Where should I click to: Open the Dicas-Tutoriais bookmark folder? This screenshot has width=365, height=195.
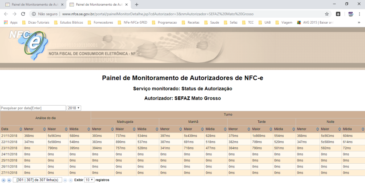(x=36, y=23)
